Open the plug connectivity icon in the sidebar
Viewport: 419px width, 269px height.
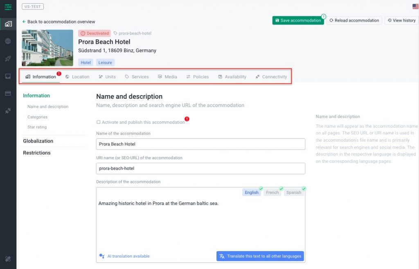pos(8,111)
